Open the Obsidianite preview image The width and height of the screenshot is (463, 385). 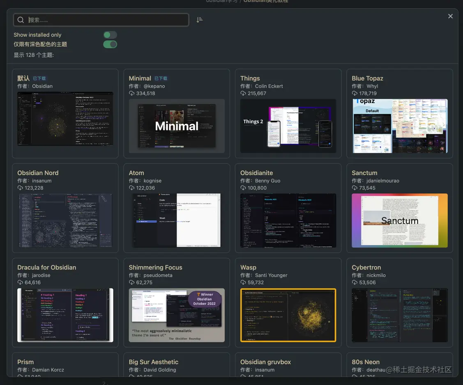[x=288, y=220]
